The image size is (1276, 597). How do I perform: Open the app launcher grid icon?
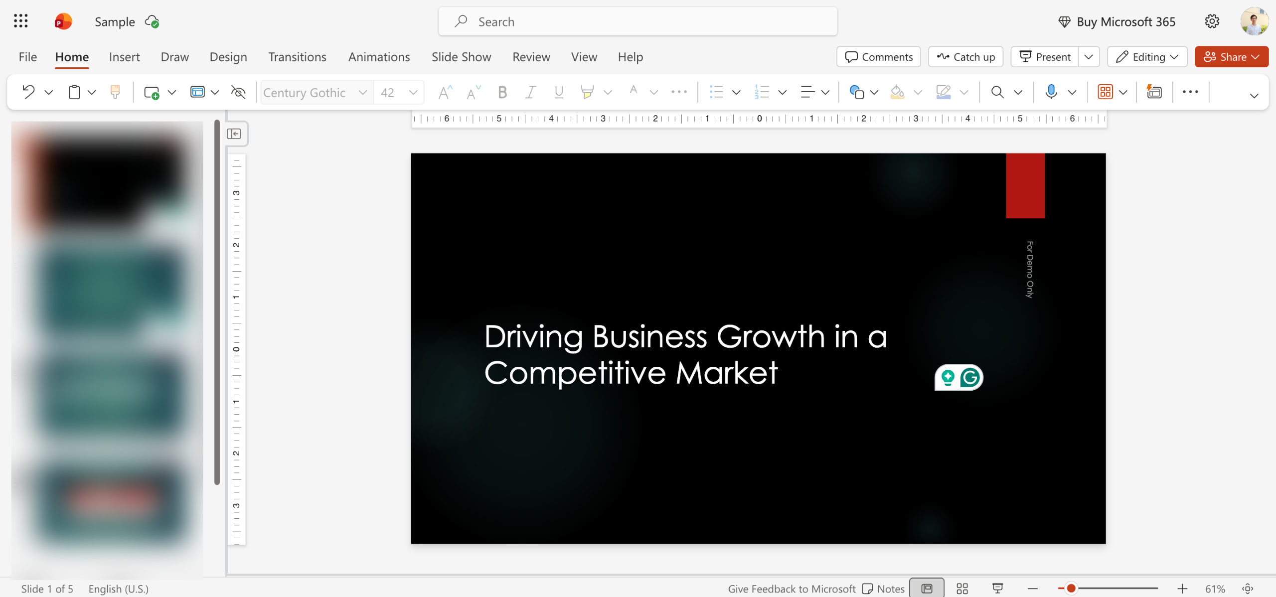tap(20, 21)
